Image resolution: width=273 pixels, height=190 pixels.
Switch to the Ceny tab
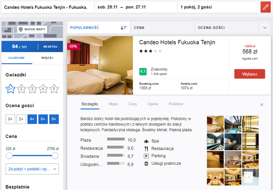[x=133, y=104]
